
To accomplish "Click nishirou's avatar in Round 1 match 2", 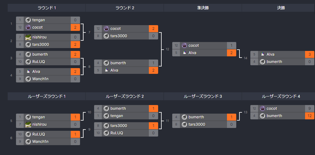I will tap(28, 37).
